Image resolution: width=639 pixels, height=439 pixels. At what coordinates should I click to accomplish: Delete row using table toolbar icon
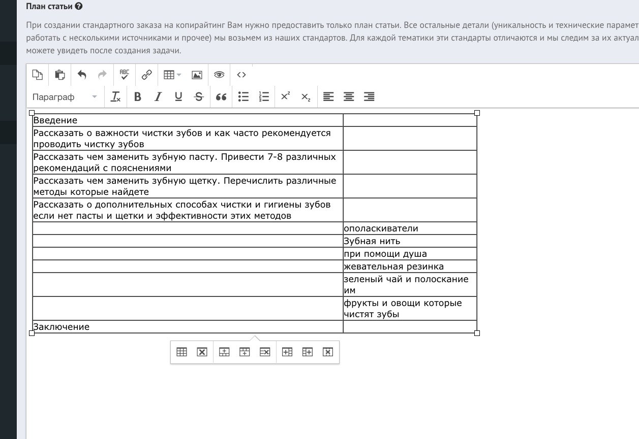click(x=265, y=352)
